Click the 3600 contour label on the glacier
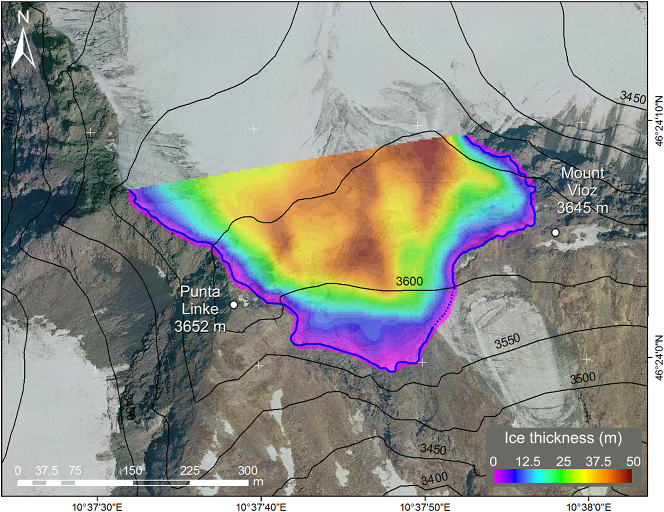 coord(409,281)
